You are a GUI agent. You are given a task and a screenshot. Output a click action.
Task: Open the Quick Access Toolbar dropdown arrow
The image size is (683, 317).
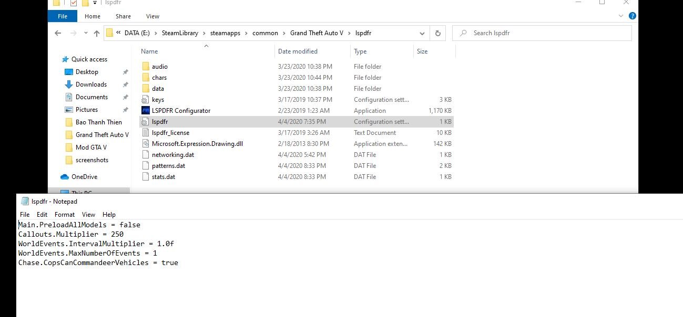pos(95,3)
